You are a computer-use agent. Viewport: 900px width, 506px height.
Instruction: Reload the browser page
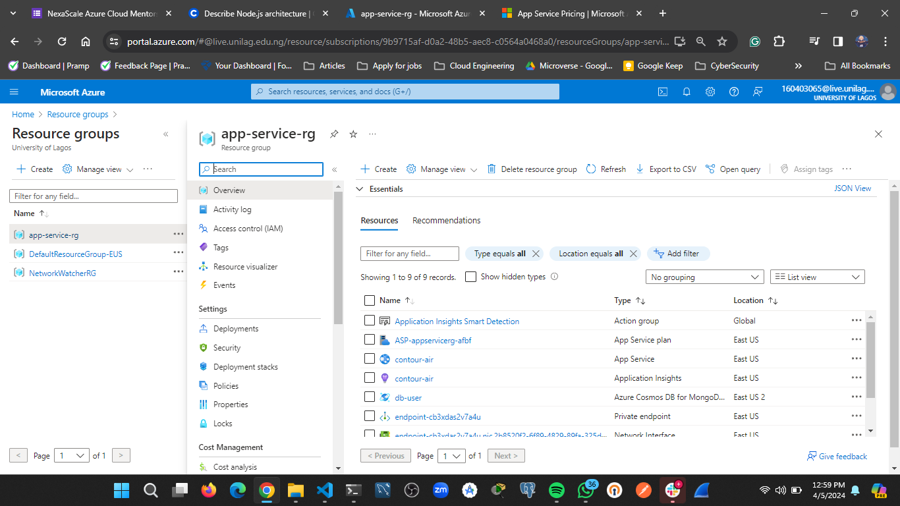pos(62,42)
